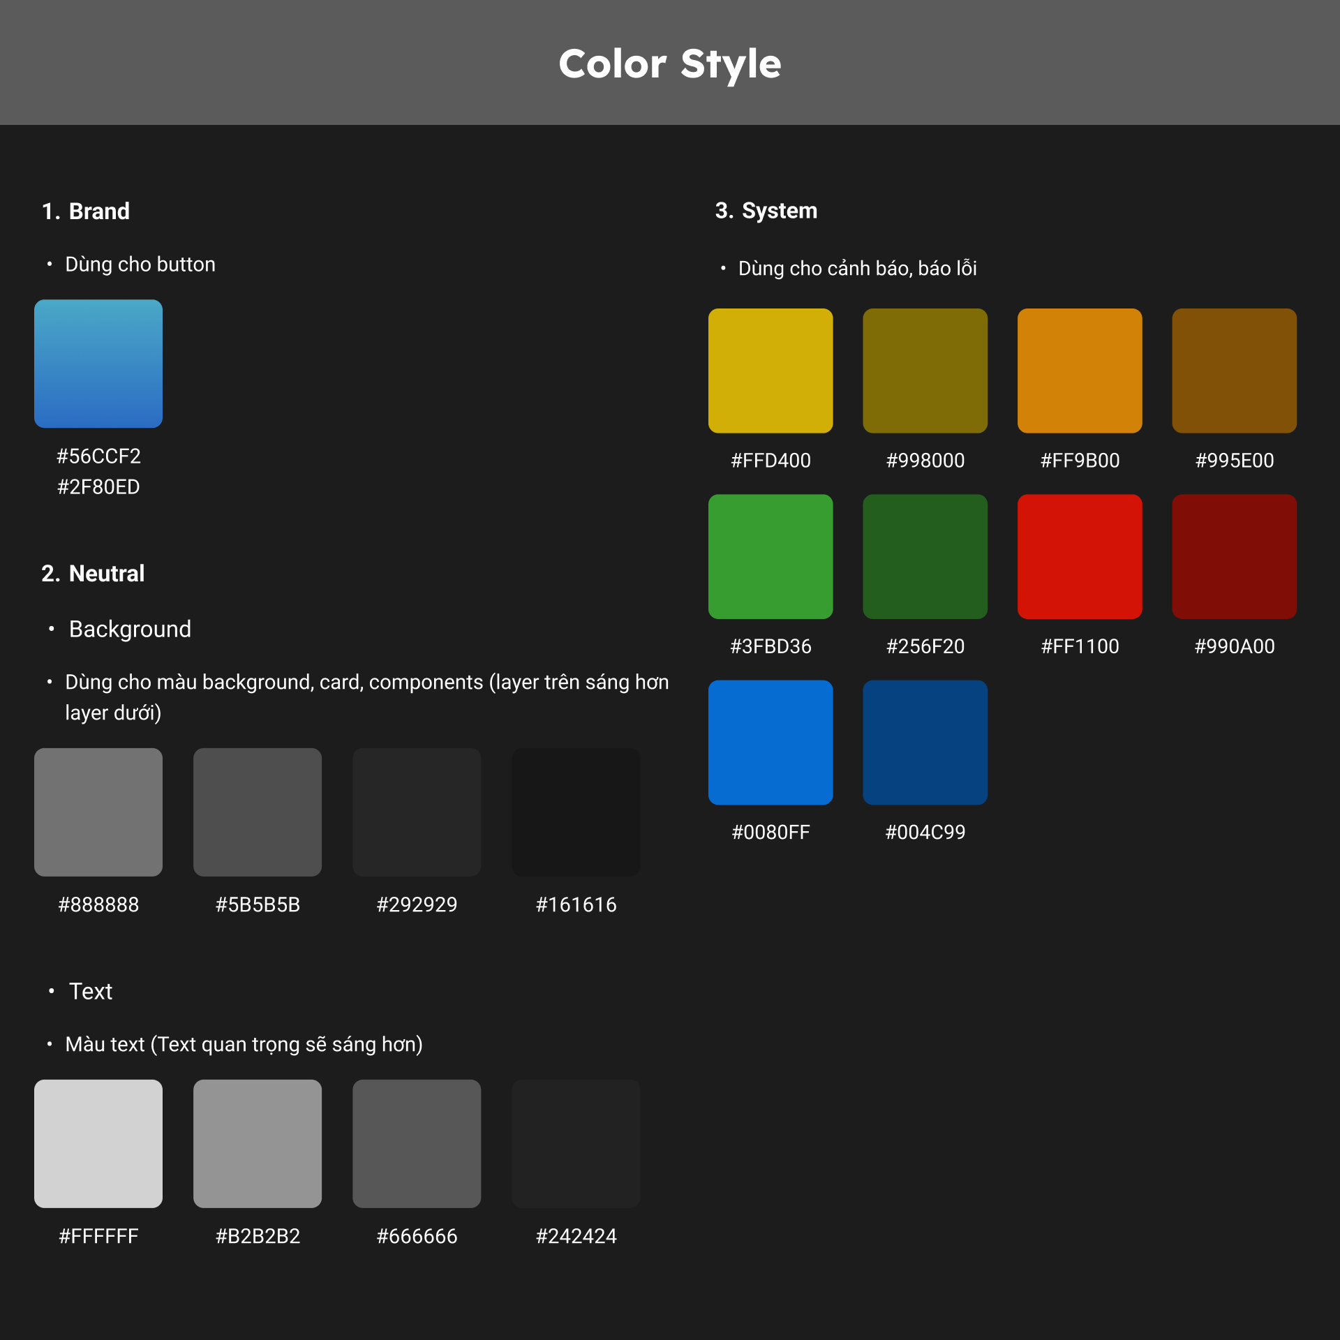Select the #292929 background swatch
This screenshot has height=1340, width=1340.
(x=417, y=812)
